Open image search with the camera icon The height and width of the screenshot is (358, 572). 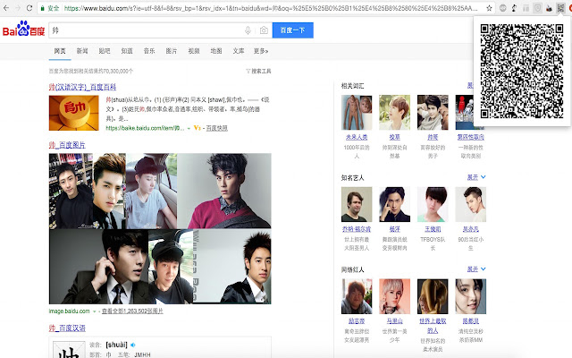point(264,30)
